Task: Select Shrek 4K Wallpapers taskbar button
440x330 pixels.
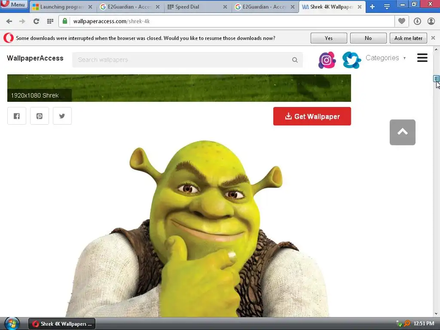Action: 62,324
